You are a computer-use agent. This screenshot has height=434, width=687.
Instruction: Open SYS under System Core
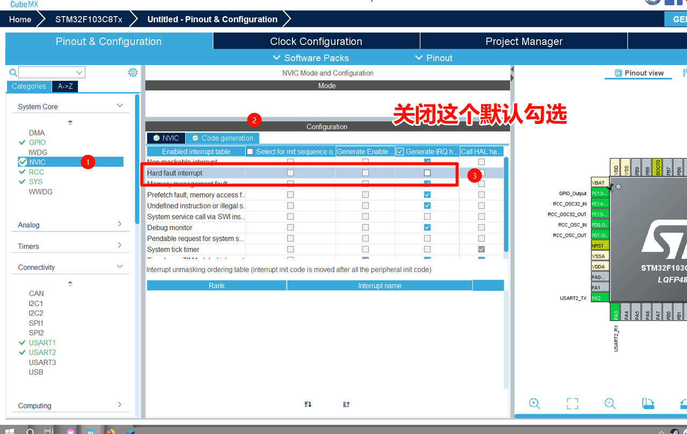pyautogui.click(x=35, y=182)
